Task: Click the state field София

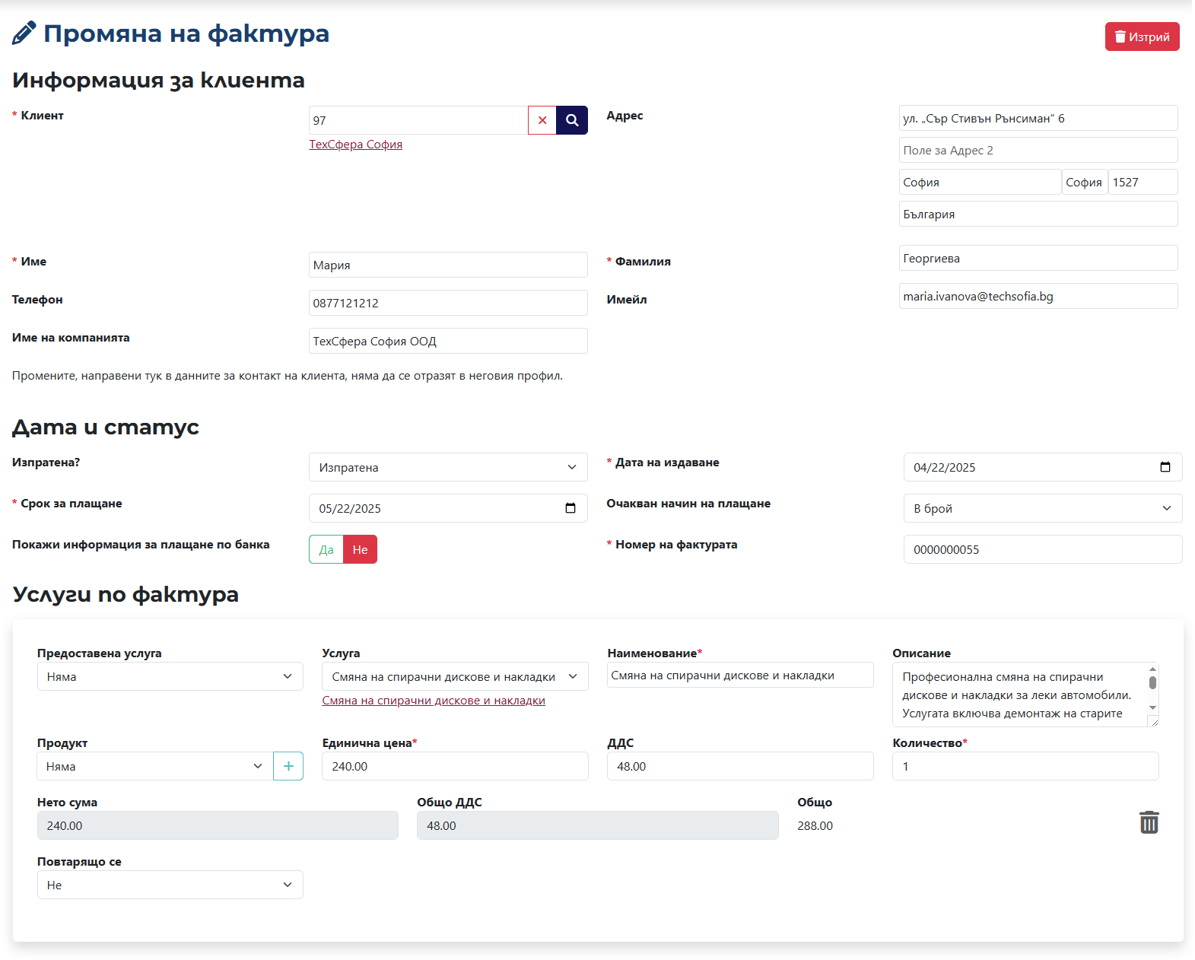Action: pos(1085,182)
